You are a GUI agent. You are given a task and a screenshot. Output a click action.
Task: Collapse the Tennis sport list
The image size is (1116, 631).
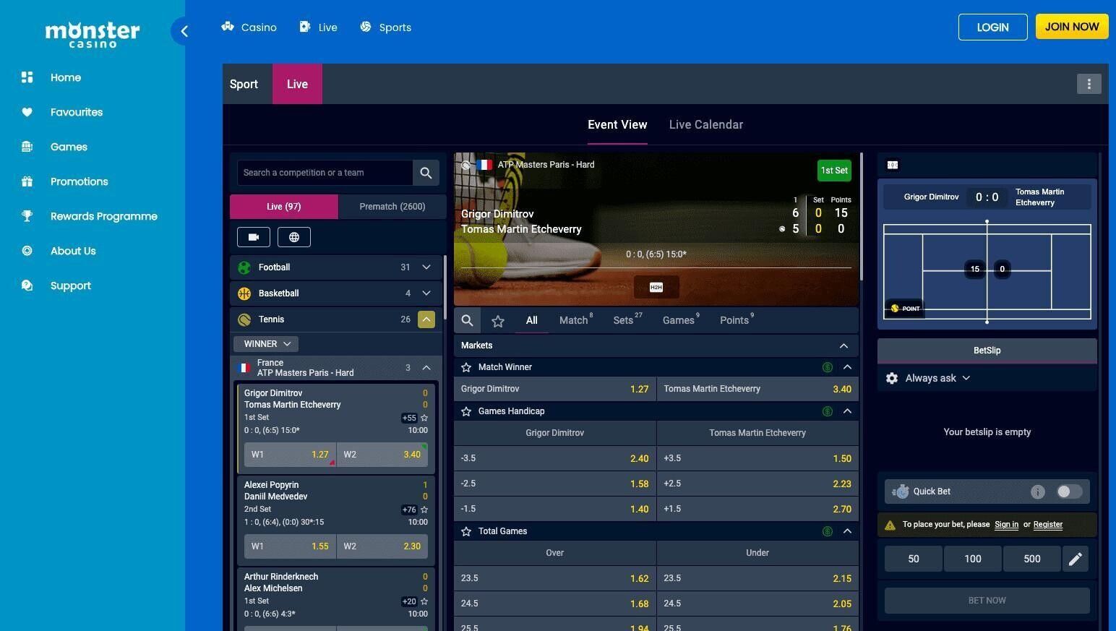(x=426, y=319)
